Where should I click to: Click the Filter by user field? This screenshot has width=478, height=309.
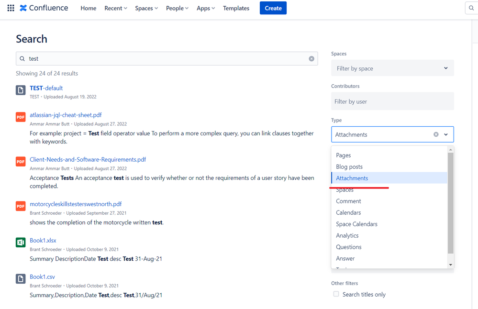[392, 101]
